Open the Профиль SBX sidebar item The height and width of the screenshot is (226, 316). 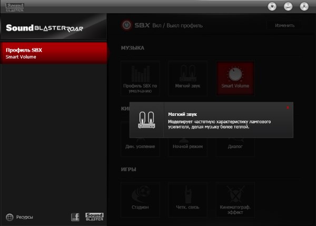pos(54,53)
